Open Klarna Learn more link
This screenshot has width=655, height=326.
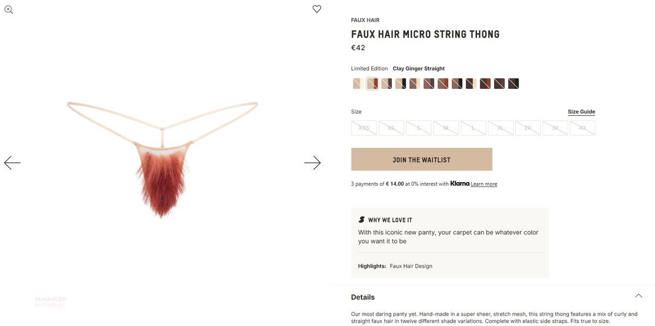(484, 184)
